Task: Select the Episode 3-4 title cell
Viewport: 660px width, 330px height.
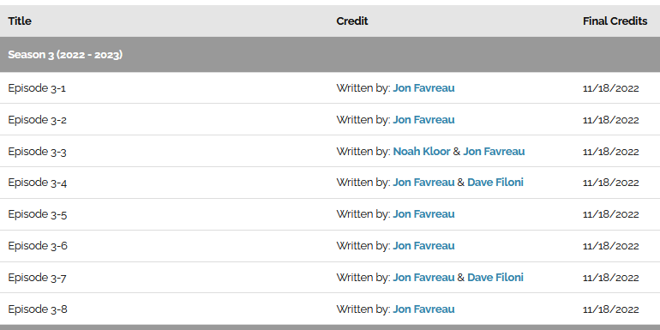Action: click(x=165, y=183)
